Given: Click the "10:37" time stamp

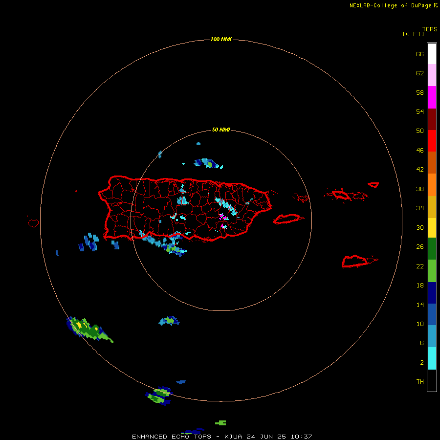Looking at the screenshot, I should pos(301,437).
